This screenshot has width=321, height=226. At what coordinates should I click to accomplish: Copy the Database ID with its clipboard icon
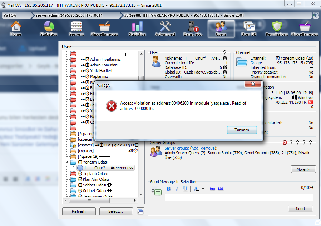pos(225,67)
